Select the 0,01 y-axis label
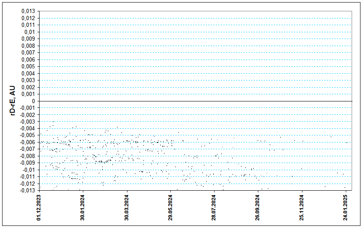 point(29,32)
